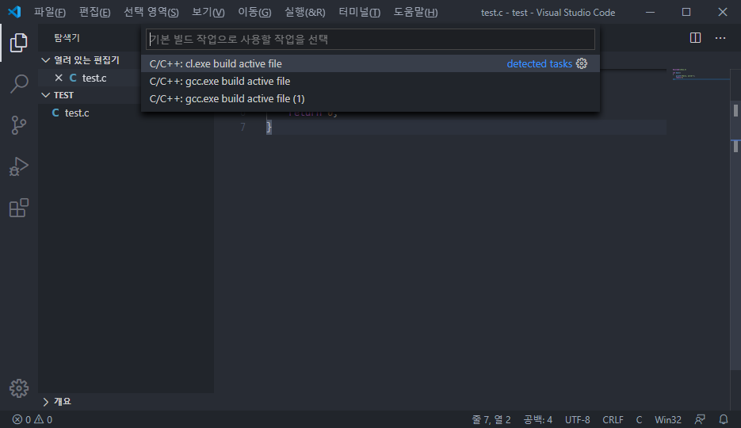
Task: Open the notifications bell icon
Action: coord(723,419)
